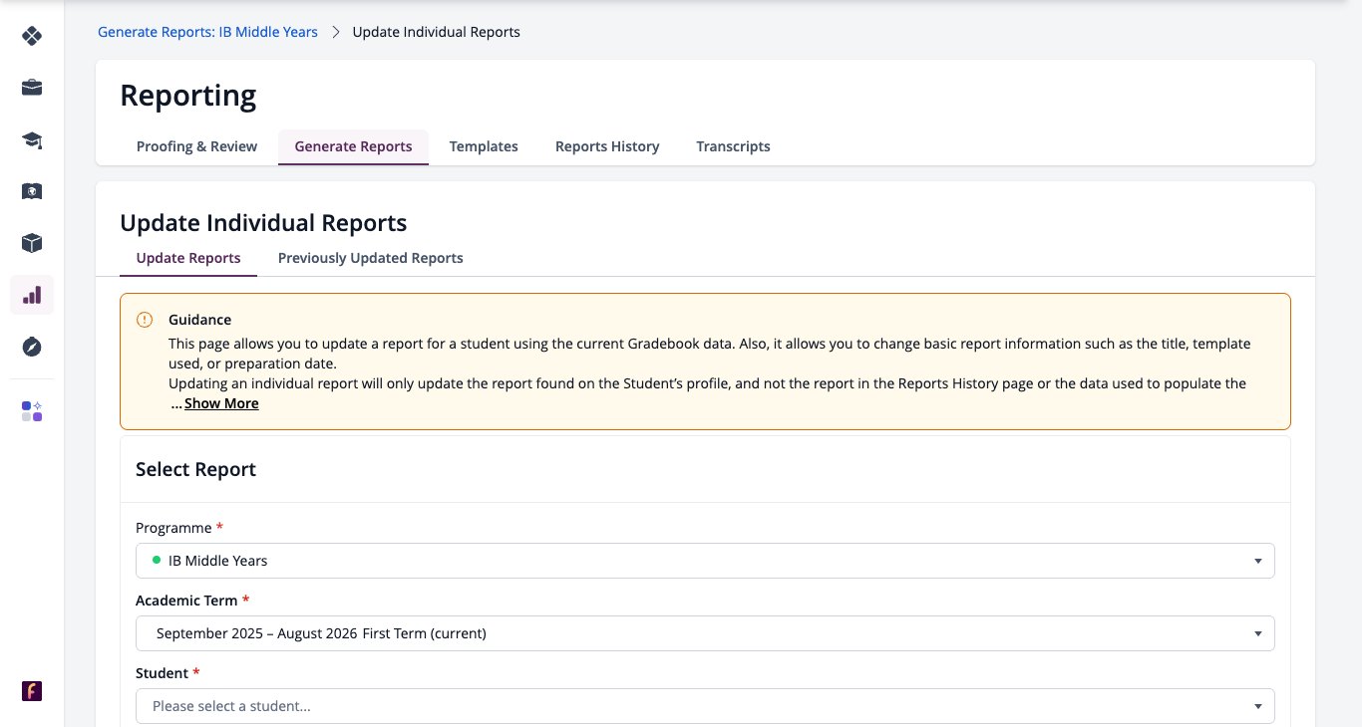Click the Update Individual Reports breadcrumb text

click(x=437, y=32)
